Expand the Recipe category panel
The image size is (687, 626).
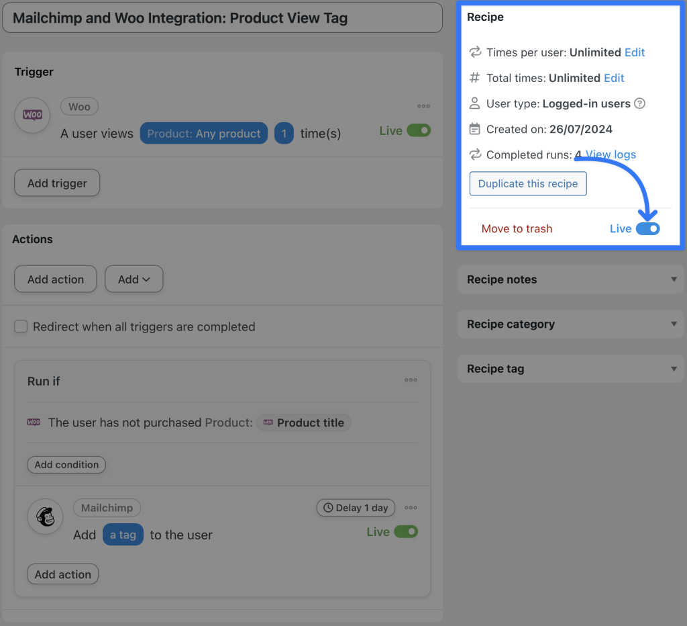tap(674, 324)
